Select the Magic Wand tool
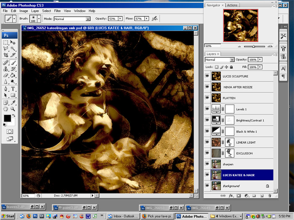294x220 pixels. [x=13, y=49]
